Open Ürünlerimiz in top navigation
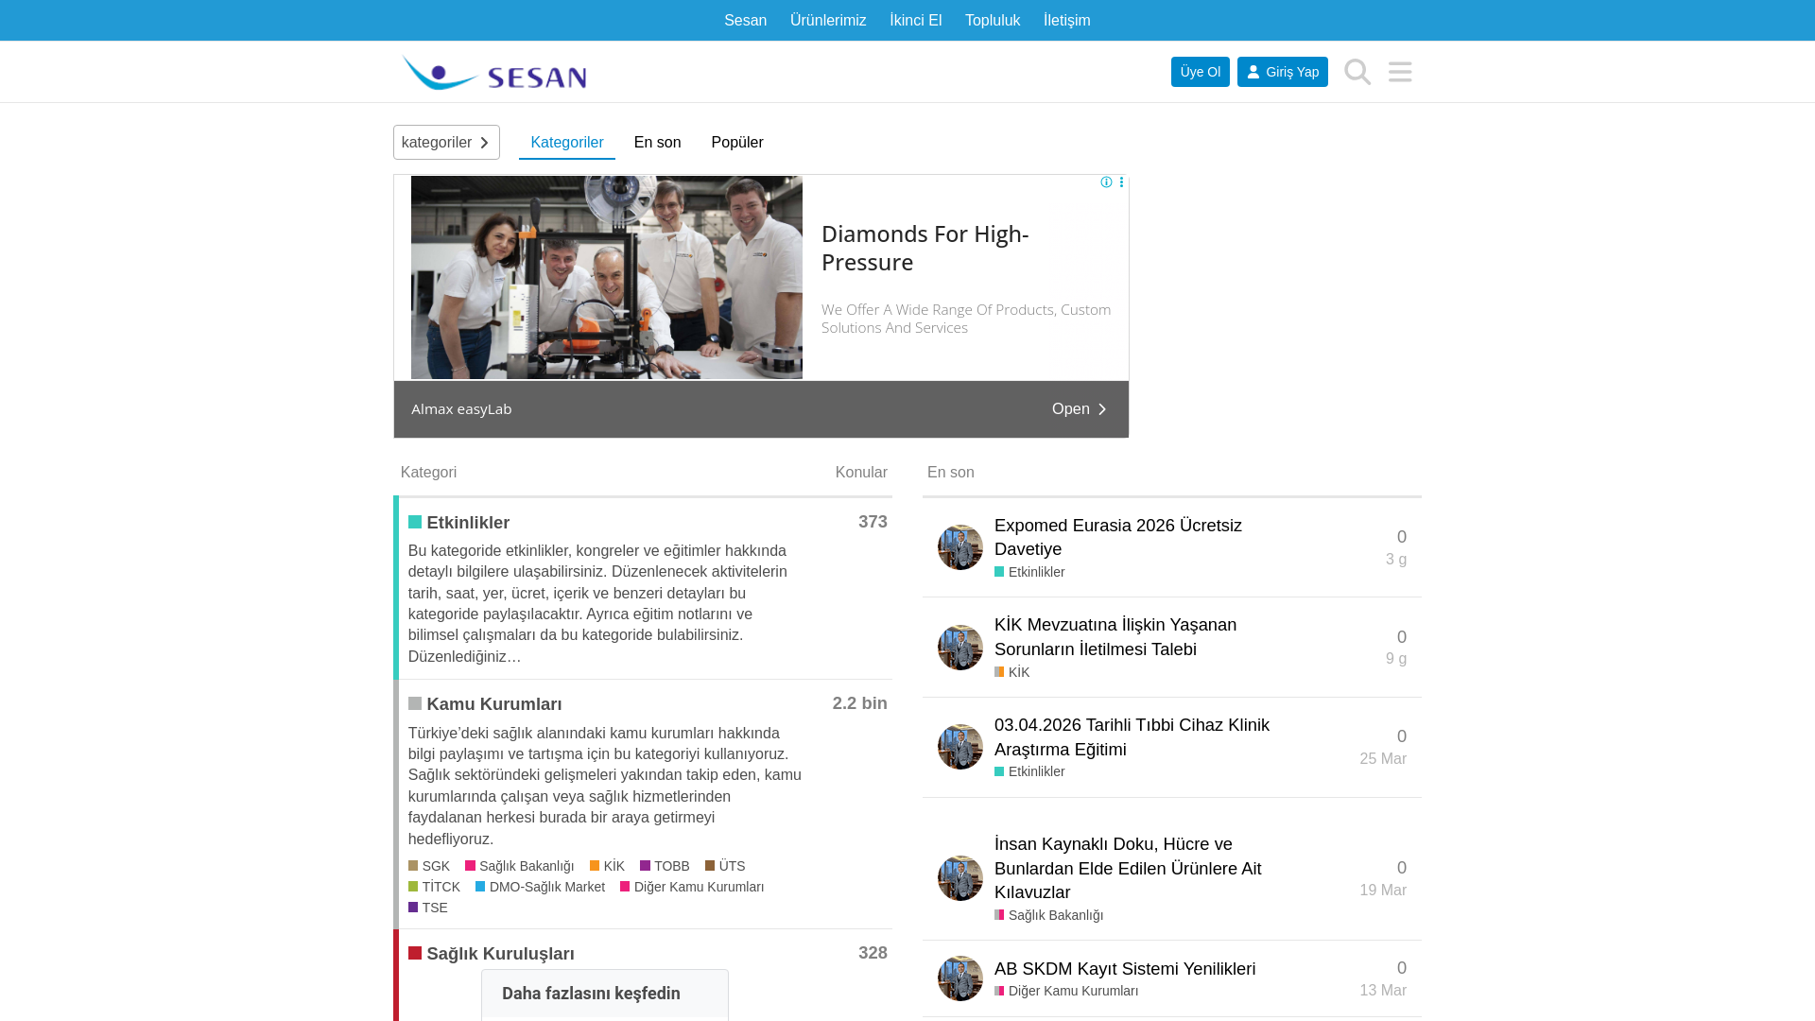 point(828,21)
